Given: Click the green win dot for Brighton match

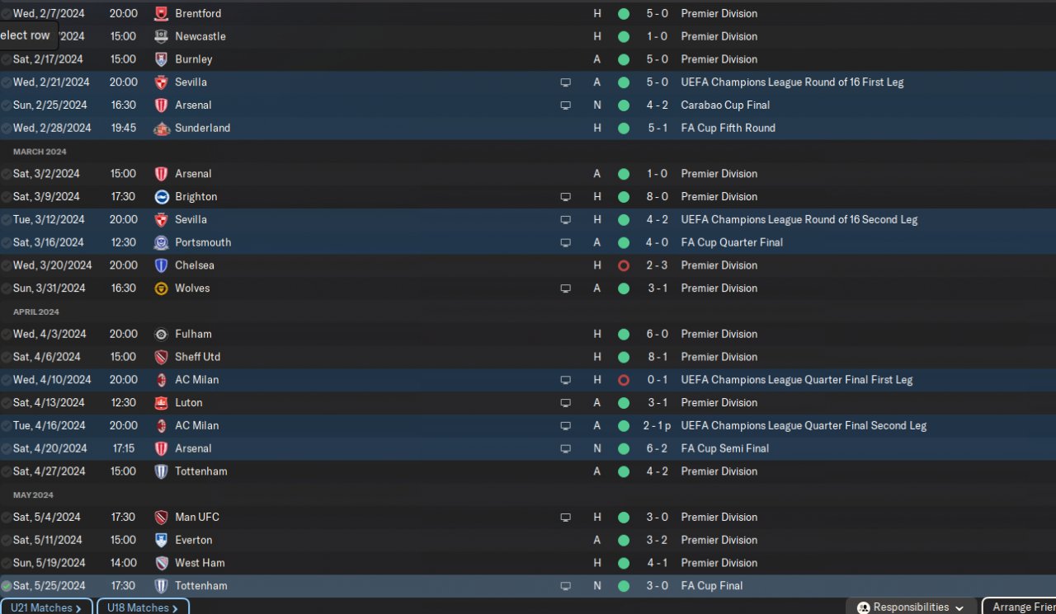Looking at the screenshot, I should pyautogui.click(x=623, y=196).
